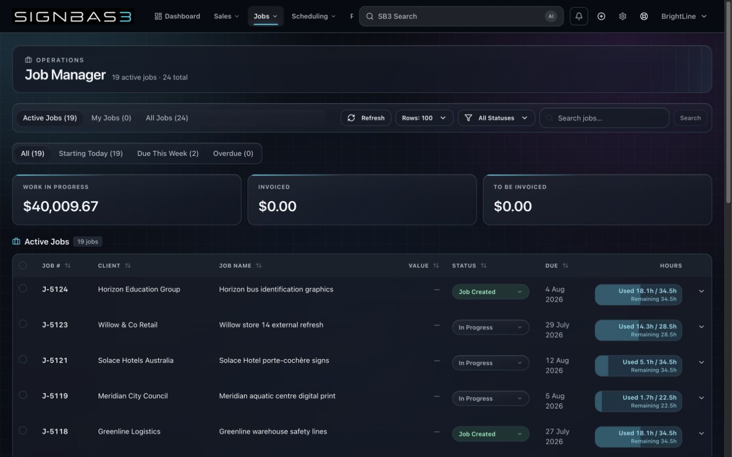Focus the SB3 Search field
The width and height of the screenshot is (732, 457).
(461, 16)
